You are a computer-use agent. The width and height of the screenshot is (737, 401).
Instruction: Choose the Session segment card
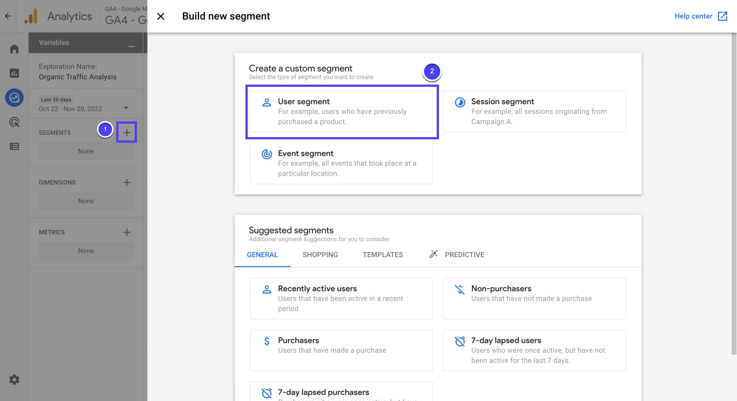click(534, 111)
